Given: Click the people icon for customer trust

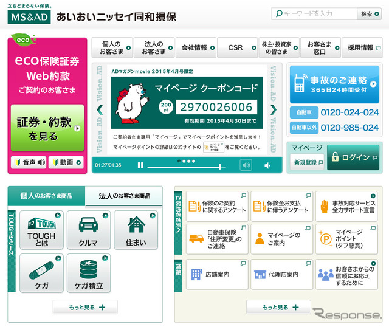Looking at the screenshot, I should pyautogui.click(x=326, y=275).
